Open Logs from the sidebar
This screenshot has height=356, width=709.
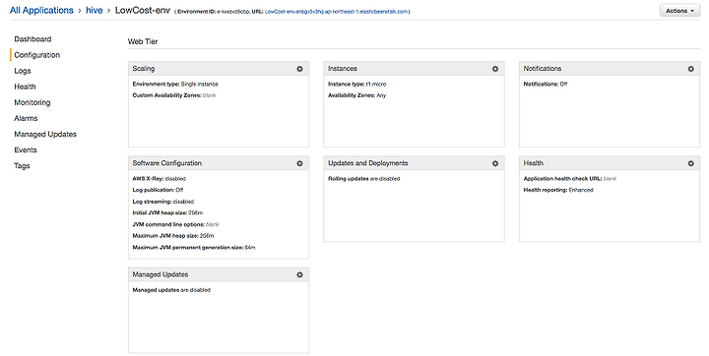click(x=23, y=71)
